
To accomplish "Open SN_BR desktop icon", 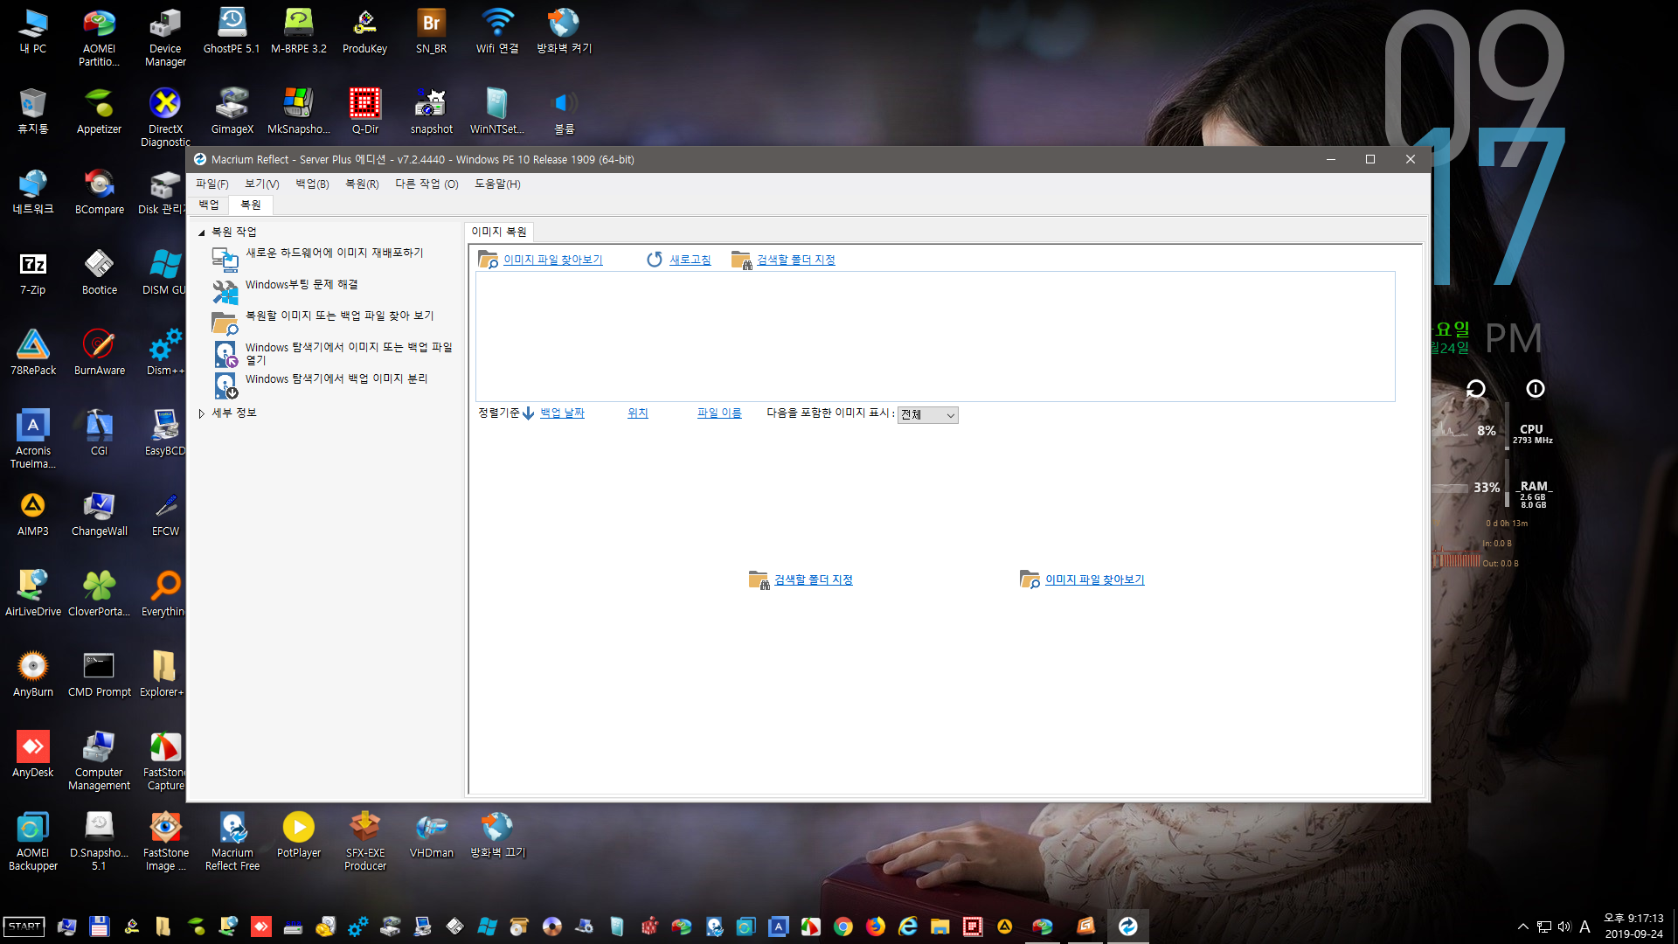I will tap(431, 30).
